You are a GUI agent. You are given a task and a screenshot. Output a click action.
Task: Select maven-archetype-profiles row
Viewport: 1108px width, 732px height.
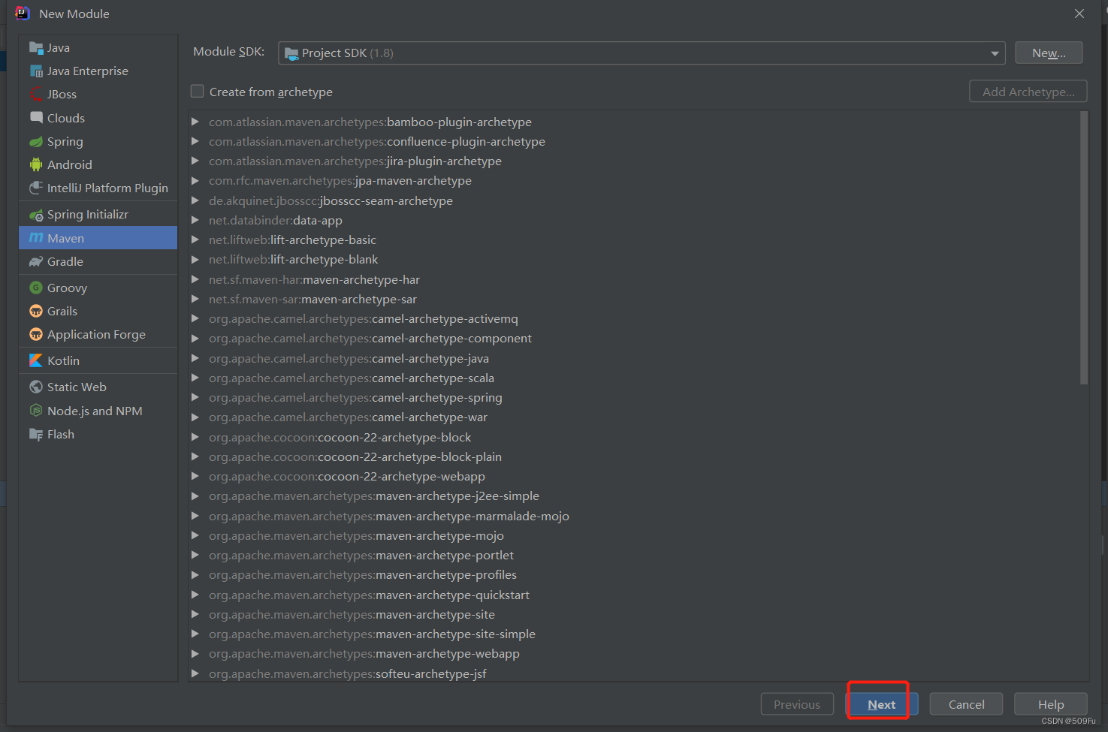click(633, 574)
